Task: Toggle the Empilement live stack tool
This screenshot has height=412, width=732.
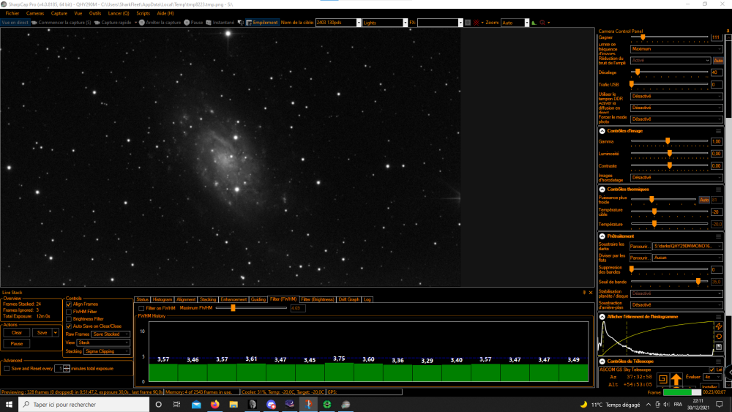Action: click(262, 23)
